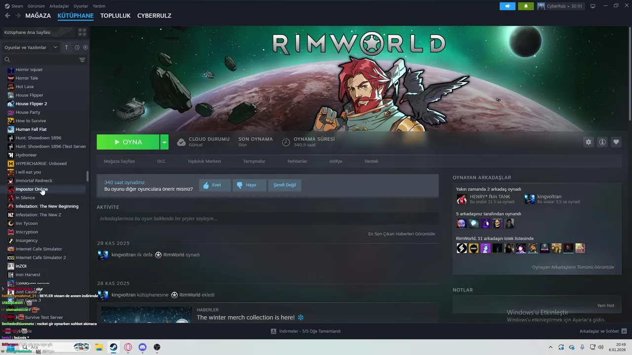Go forward with the right arrow
632x355 pixels.
(x=18, y=16)
